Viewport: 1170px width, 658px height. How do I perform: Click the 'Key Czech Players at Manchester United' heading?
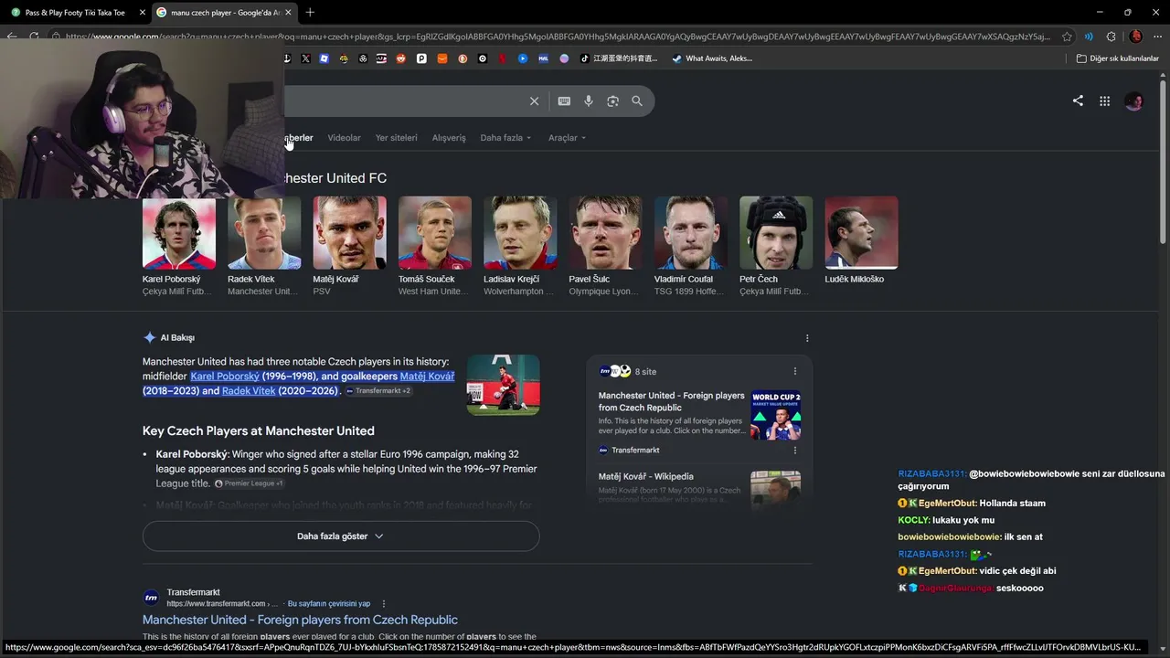pos(259,431)
